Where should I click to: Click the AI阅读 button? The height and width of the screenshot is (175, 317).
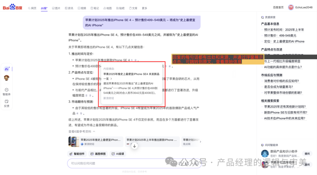click(118, 154)
